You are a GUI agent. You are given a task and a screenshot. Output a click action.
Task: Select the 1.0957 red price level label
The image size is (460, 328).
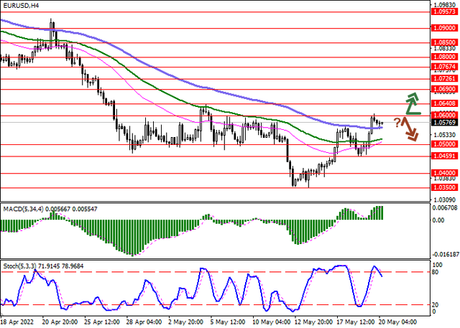pos(443,11)
